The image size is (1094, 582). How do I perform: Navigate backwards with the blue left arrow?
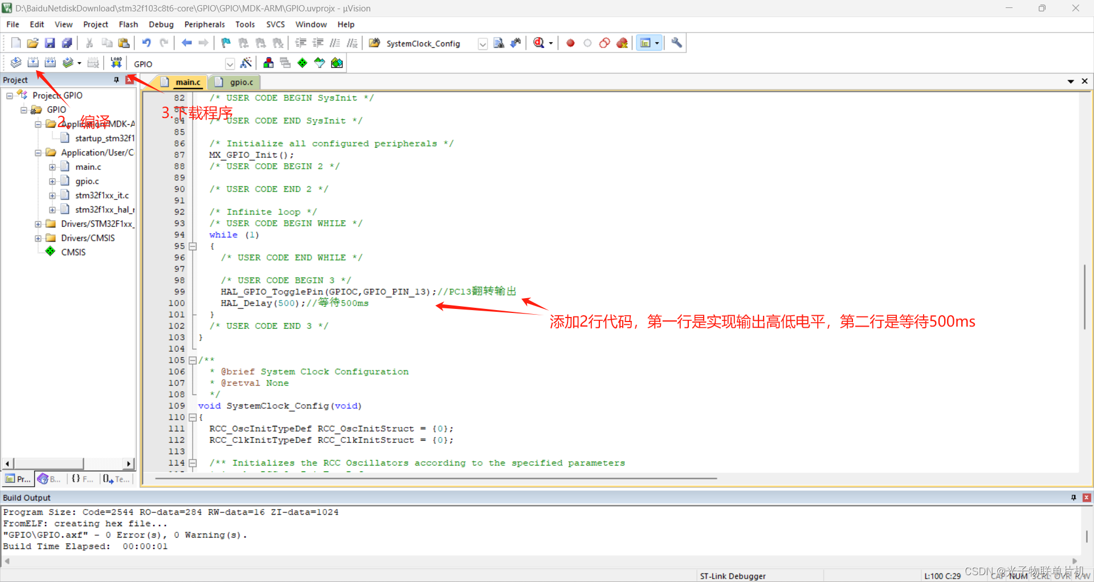[x=186, y=43]
